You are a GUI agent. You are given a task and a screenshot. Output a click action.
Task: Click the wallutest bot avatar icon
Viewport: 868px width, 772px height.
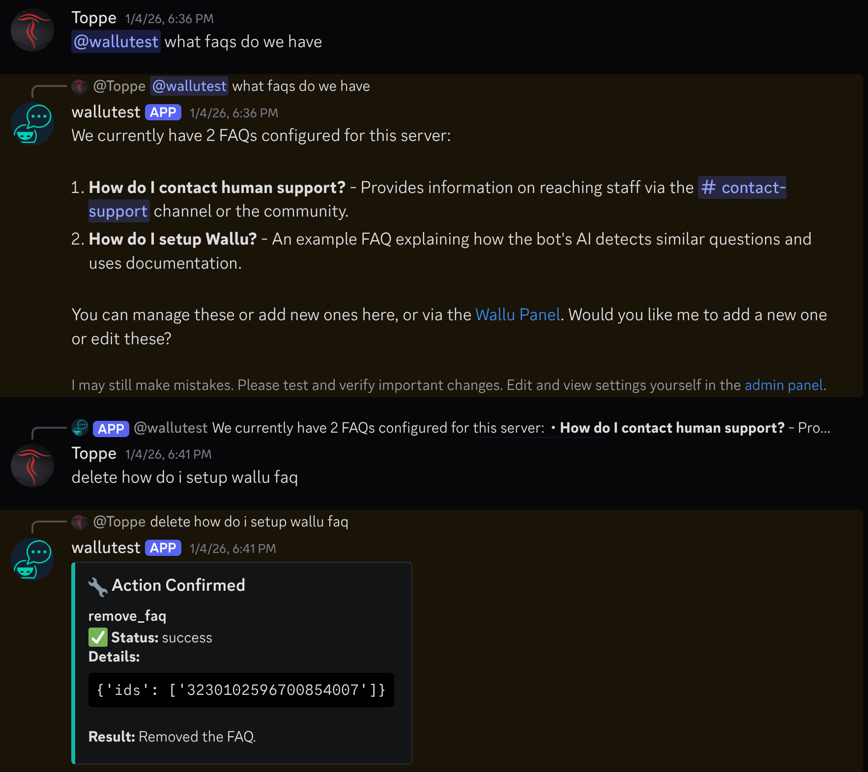(x=31, y=123)
